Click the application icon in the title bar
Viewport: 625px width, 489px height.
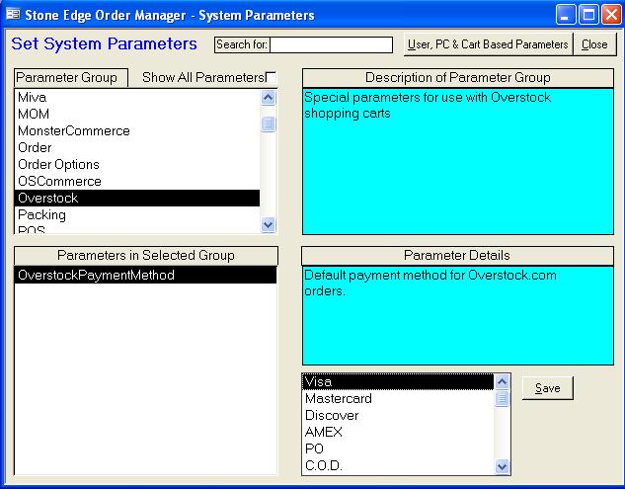(x=13, y=15)
